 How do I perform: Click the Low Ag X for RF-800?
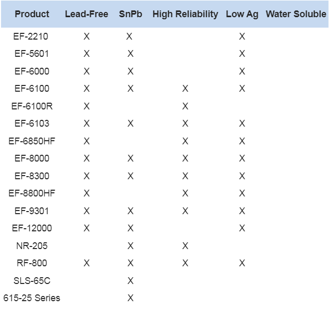coord(242,263)
